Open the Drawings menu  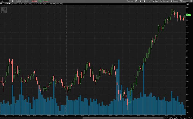click(x=165, y=1)
